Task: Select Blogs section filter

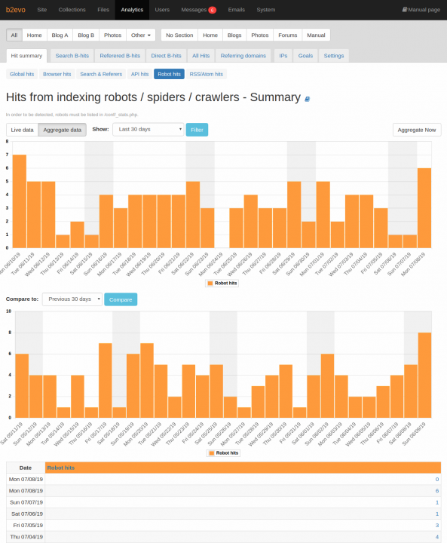Action: pyautogui.click(x=234, y=35)
